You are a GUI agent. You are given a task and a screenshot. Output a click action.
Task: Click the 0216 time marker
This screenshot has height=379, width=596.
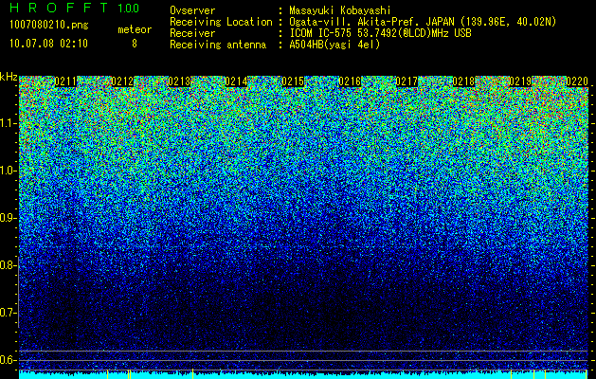[x=350, y=81]
